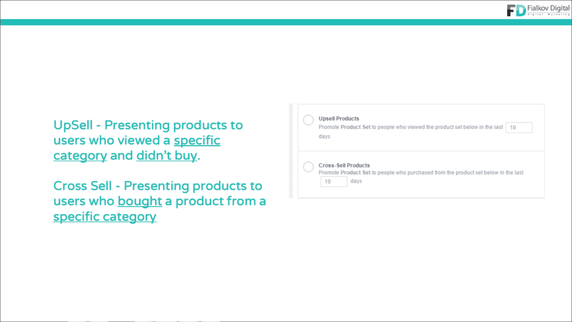Select the Cross-Sell Products radio button
The image size is (572, 322).
point(308,167)
